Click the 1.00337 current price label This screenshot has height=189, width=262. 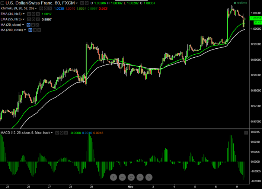[x=256, y=18]
